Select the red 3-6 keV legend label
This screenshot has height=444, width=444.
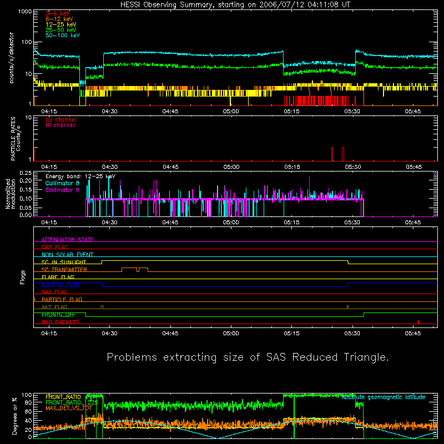click(x=58, y=13)
